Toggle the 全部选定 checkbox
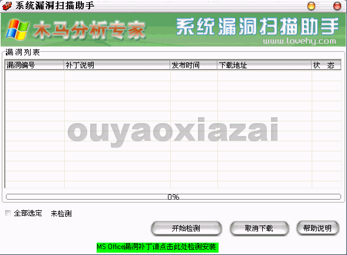The width and height of the screenshot is (347, 255). (8, 213)
